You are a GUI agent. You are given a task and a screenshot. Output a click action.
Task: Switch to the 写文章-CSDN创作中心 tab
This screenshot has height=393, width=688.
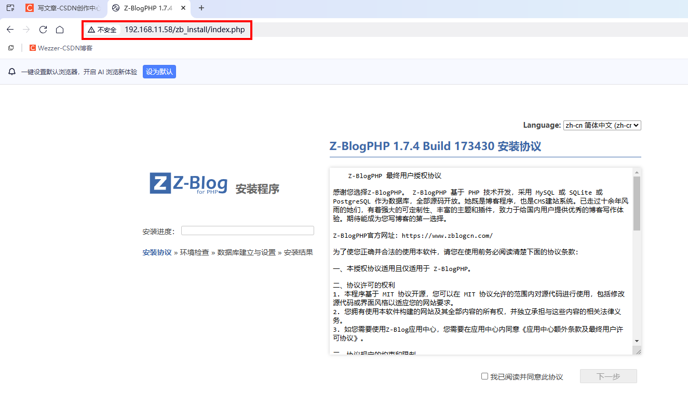click(62, 8)
